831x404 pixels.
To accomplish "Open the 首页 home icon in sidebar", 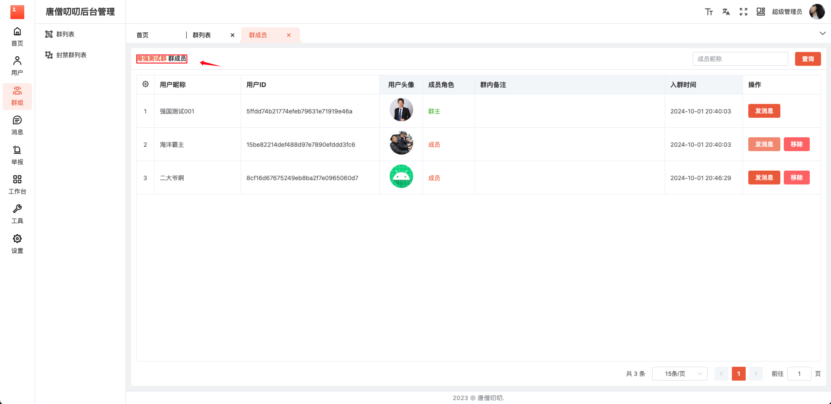I will [17, 36].
